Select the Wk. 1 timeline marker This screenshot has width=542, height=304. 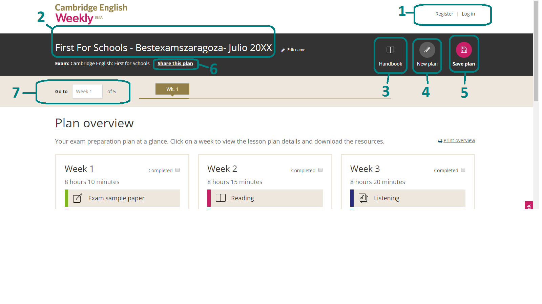172,89
